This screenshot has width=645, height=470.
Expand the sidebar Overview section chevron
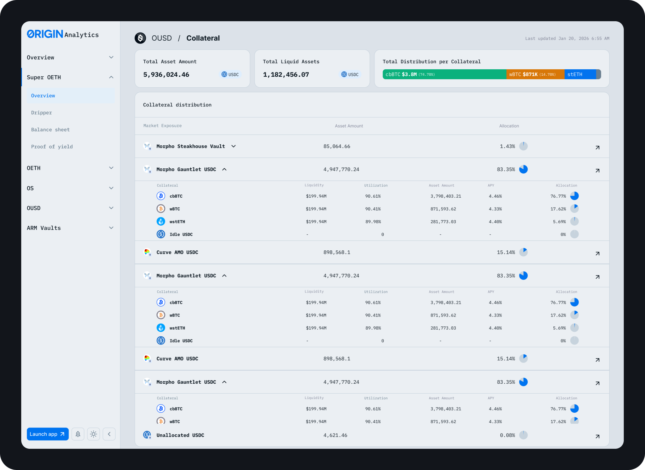tap(111, 57)
